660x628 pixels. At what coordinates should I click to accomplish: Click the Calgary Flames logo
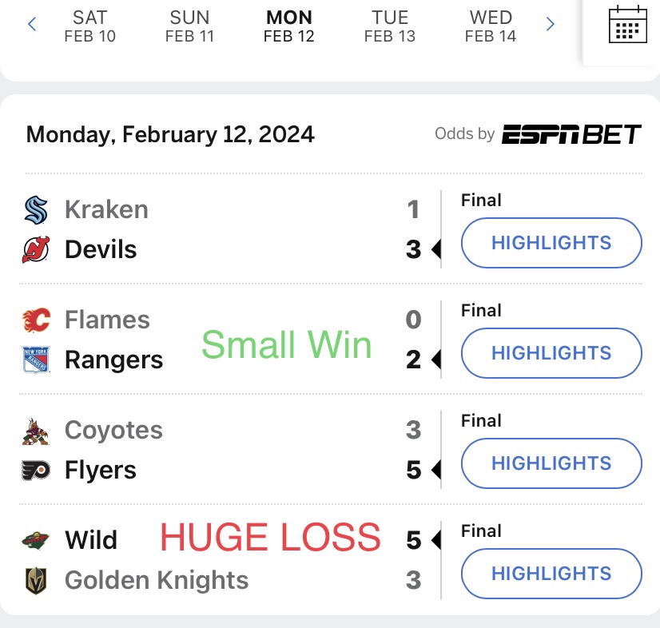36,320
